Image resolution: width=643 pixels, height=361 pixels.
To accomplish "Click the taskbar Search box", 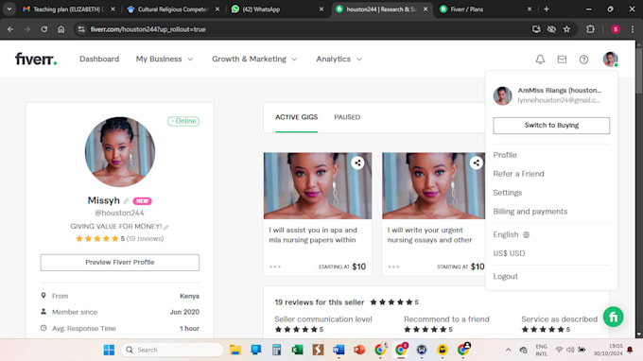I will 172,350.
